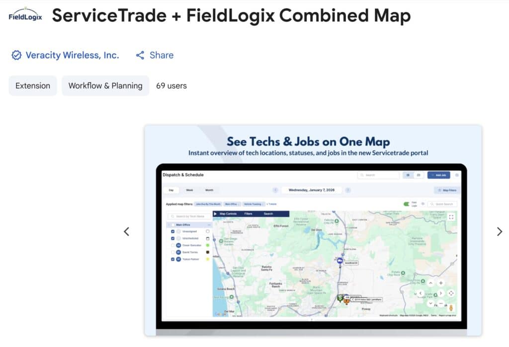The height and width of the screenshot is (347, 509).
Task: Open the Main Office row more options
Action: coord(209,225)
